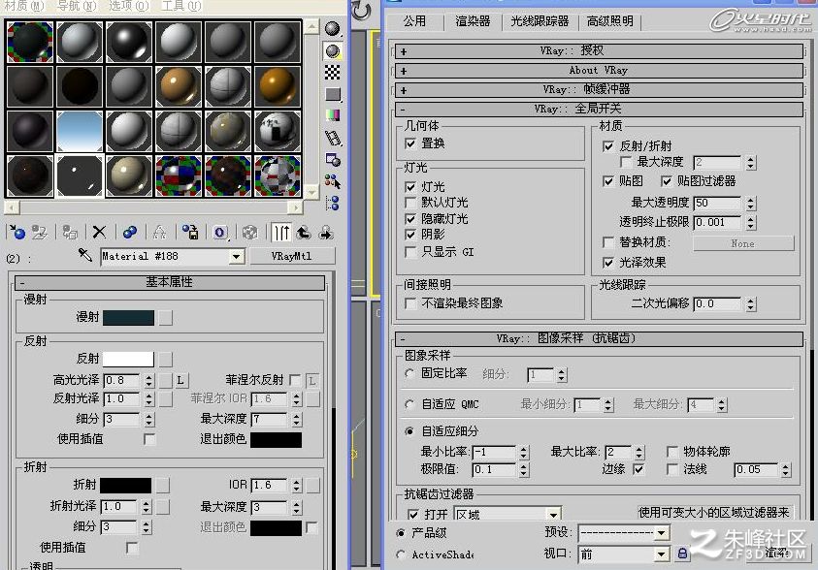Collapse the 基本属性 rollout

click(170, 282)
